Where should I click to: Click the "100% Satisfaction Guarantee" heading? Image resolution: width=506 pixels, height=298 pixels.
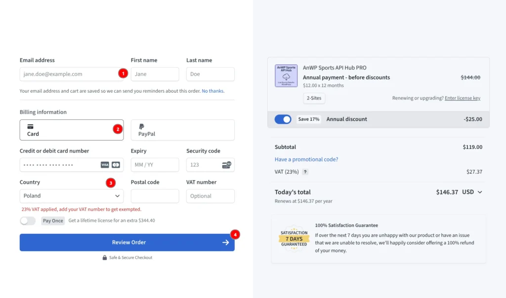coord(346,225)
